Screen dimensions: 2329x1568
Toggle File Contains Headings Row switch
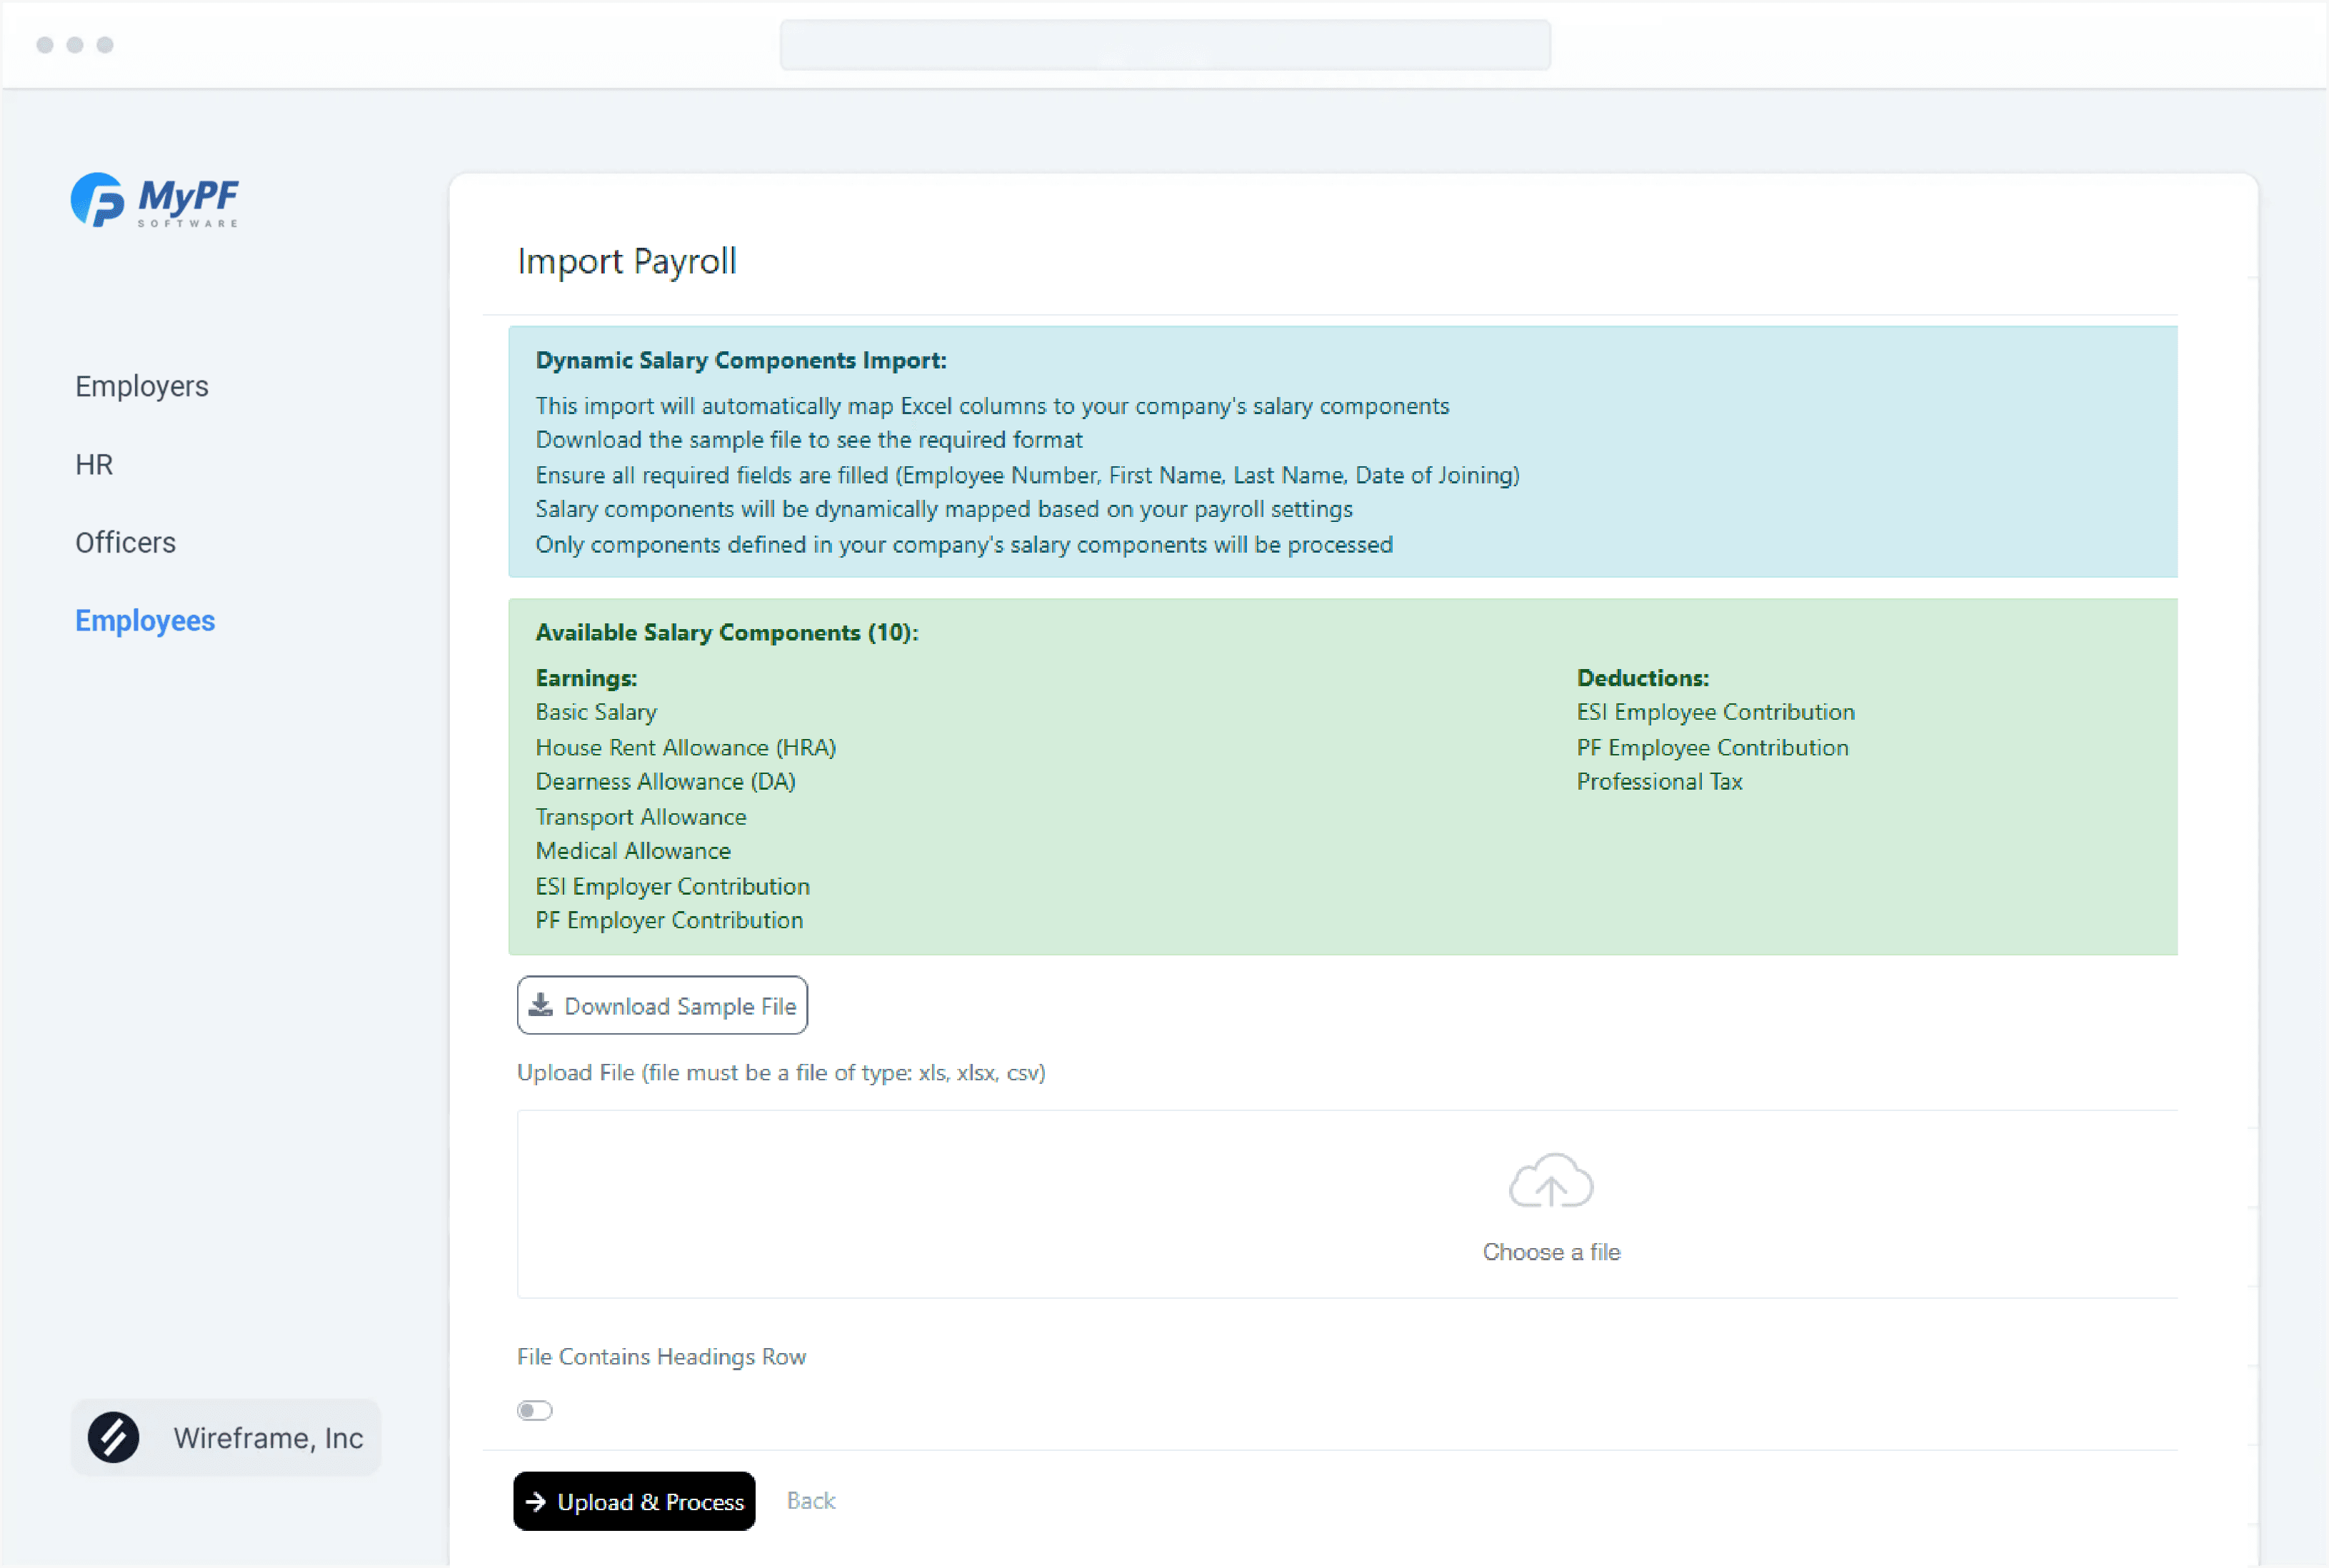535,1410
